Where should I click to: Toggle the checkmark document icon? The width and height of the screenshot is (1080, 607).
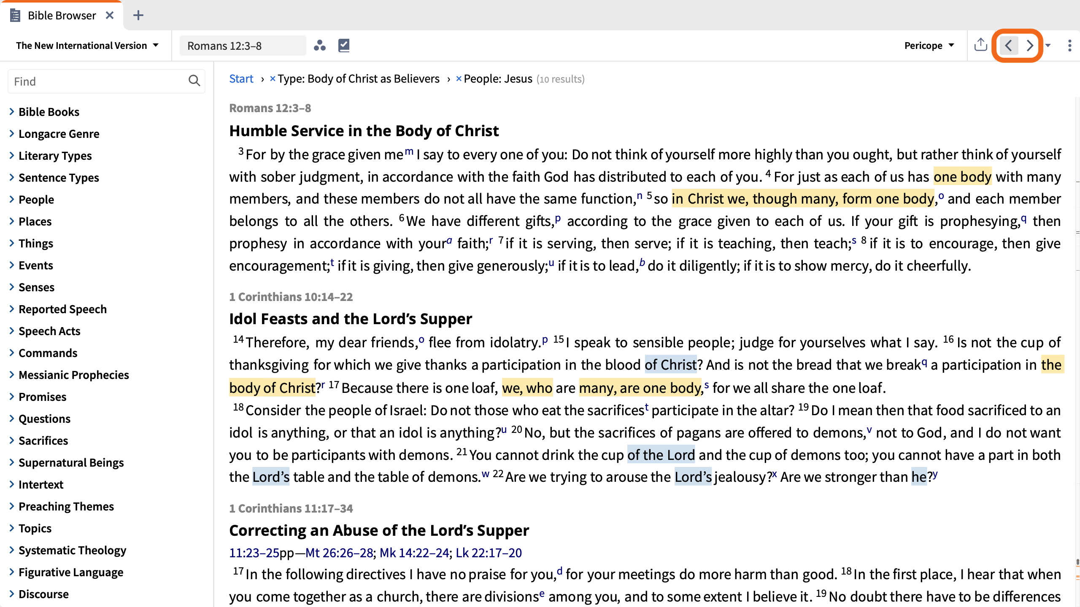coord(344,46)
